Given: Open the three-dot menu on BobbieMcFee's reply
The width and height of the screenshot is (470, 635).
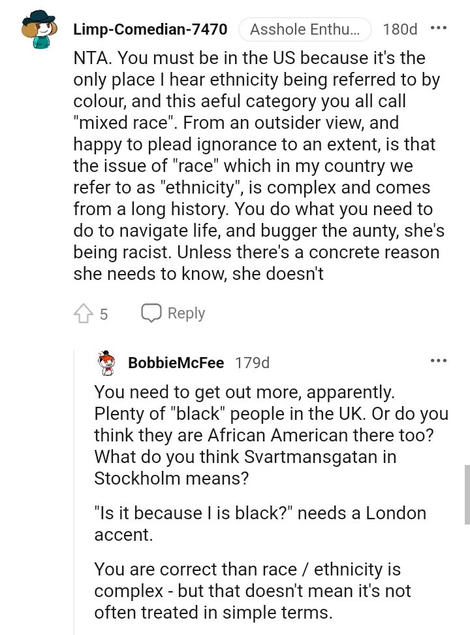Looking at the screenshot, I should (x=439, y=360).
